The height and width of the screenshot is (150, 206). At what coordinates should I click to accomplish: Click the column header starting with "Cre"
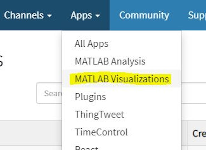198,133
